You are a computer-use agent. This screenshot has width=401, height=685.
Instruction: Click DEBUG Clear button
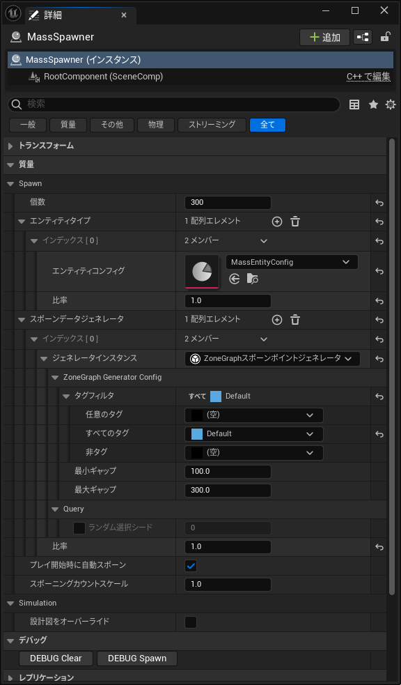point(56,659)
